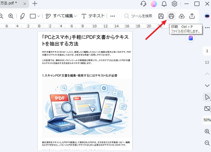Zoom in using the top toolbar magnifier
211x152 pixels.
coord(11,16)
